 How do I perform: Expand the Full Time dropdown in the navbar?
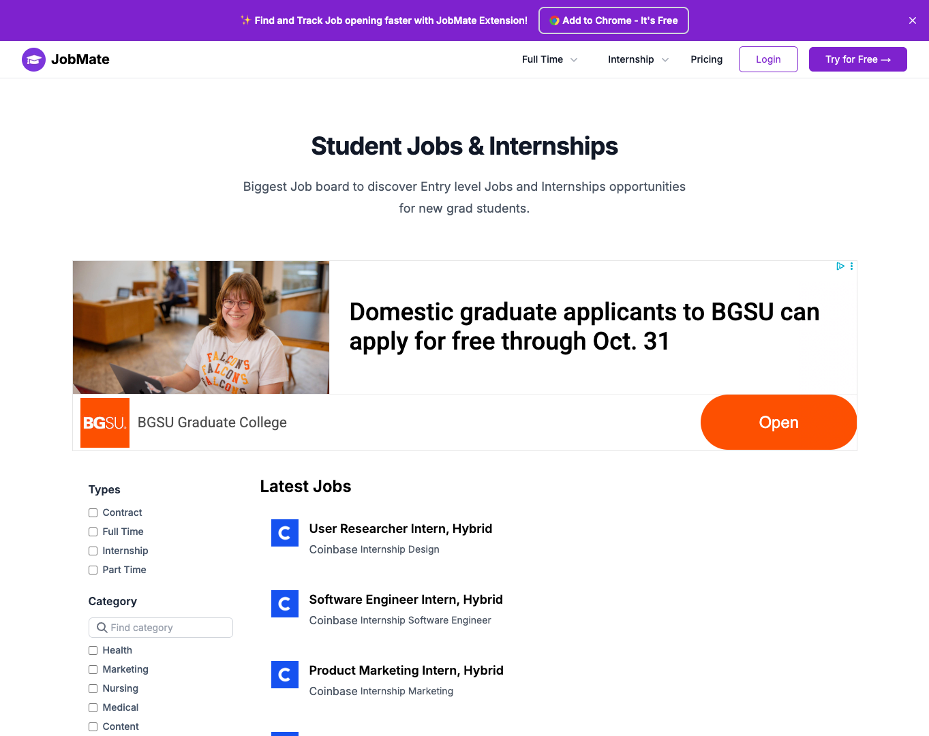tap(549, 59)
